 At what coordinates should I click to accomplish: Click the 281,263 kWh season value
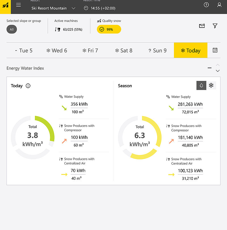(x=190, y=104)
